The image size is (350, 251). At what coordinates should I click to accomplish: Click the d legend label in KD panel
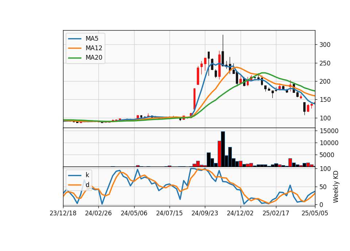87,185
